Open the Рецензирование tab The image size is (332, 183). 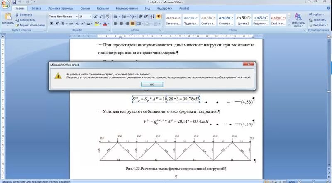click(127, 8)
